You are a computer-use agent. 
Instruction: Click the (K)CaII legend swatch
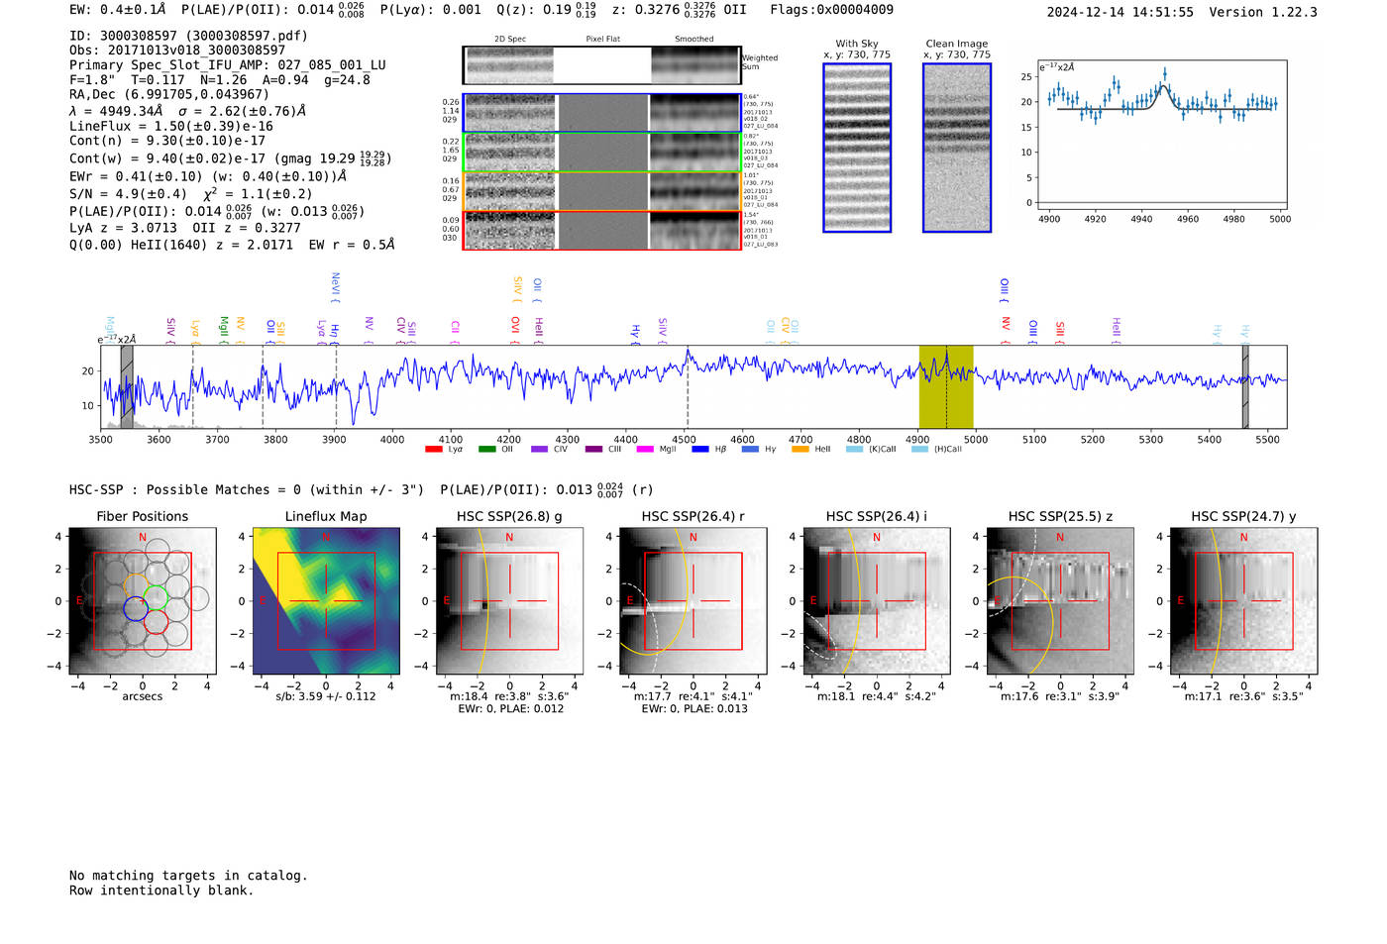click(854, 449)
